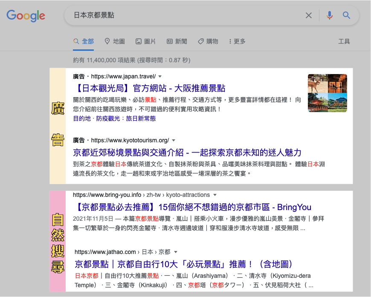Switch to the 圖片 tab
This screenshot has width=371, height=297.
click(145, 41)
